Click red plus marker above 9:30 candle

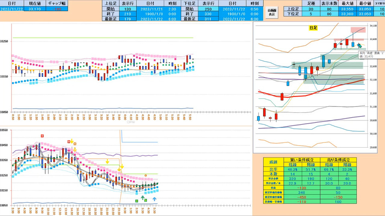point(42,136)
